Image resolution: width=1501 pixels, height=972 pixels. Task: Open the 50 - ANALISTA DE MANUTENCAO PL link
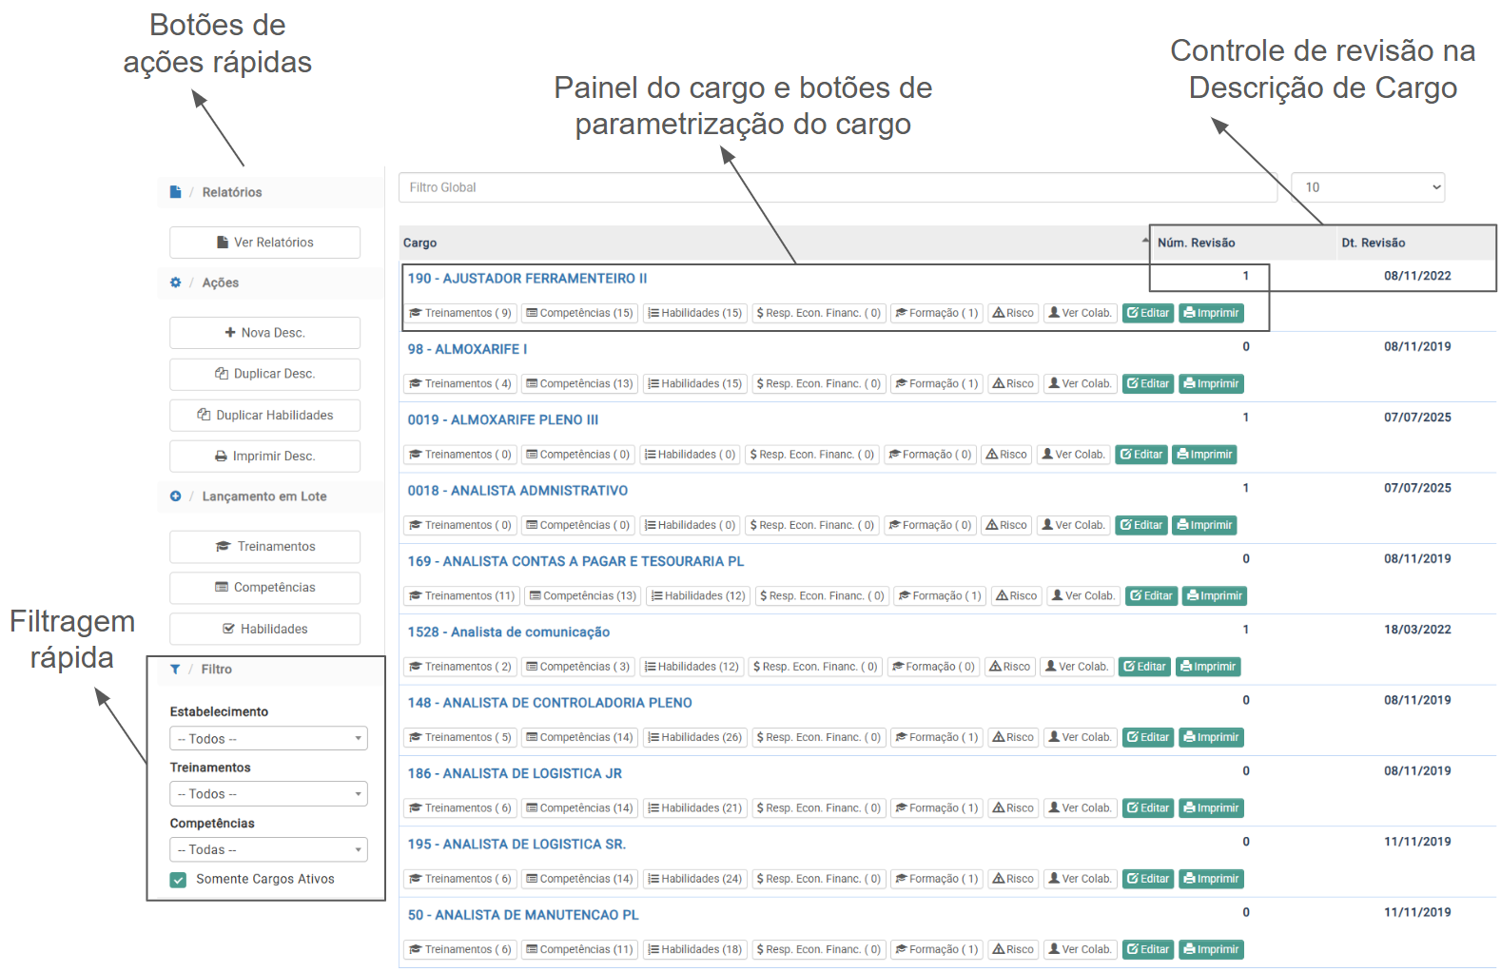pos(522,915)
